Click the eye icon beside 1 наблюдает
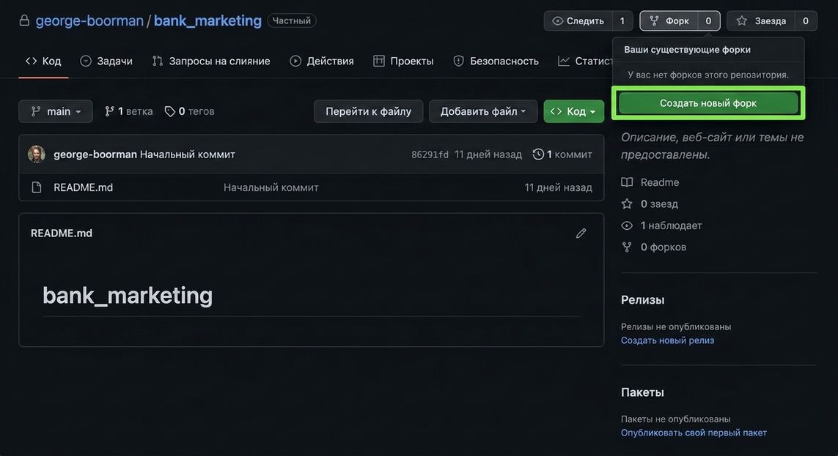 click(x=627, y=225)
